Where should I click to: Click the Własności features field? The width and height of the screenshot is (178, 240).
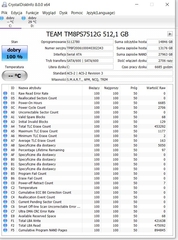point(119,79)
